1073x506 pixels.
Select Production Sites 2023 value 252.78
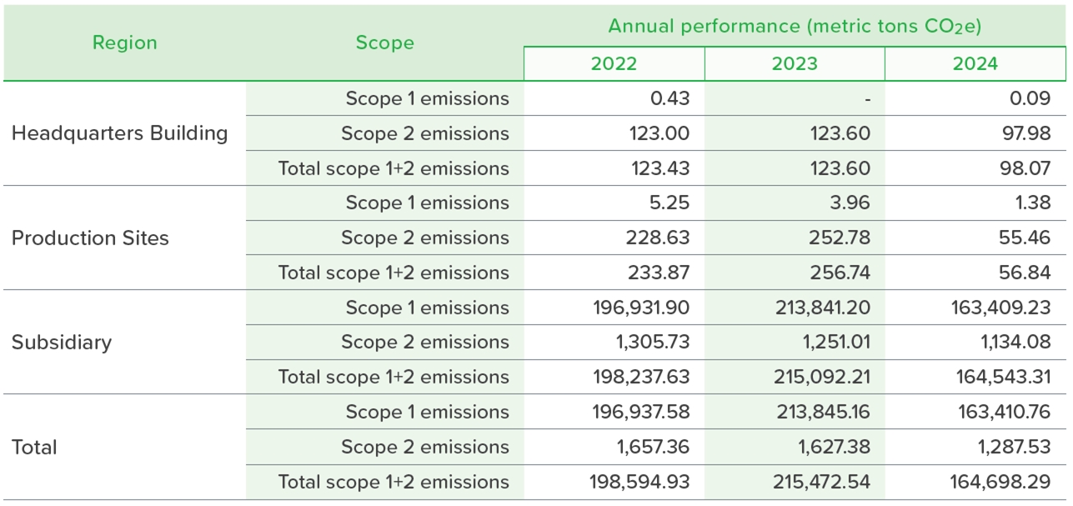pyautogui.click(x=841, y=238)
